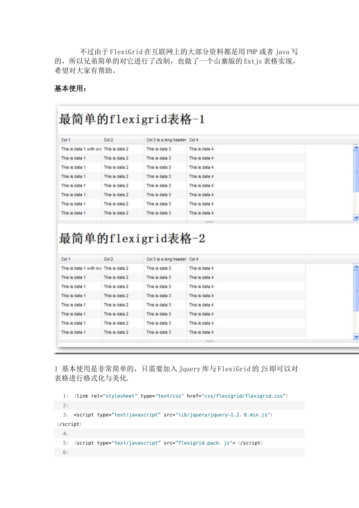Click code string 'text/css' in line 1
This screenshot has width=359, height=508.
(x=169, y=396)
